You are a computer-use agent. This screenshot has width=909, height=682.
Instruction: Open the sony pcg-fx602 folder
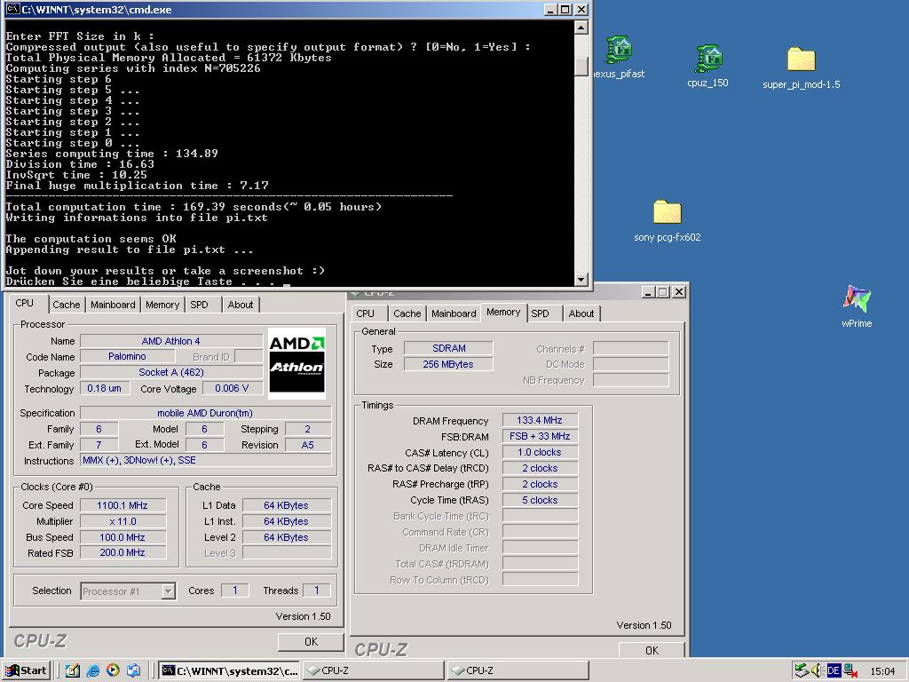pyautogui.click(x=668, y=220)
